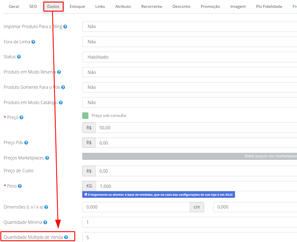
Task: Click Exibir preços nos marketplaces button
Action: [x=190, y=156]
